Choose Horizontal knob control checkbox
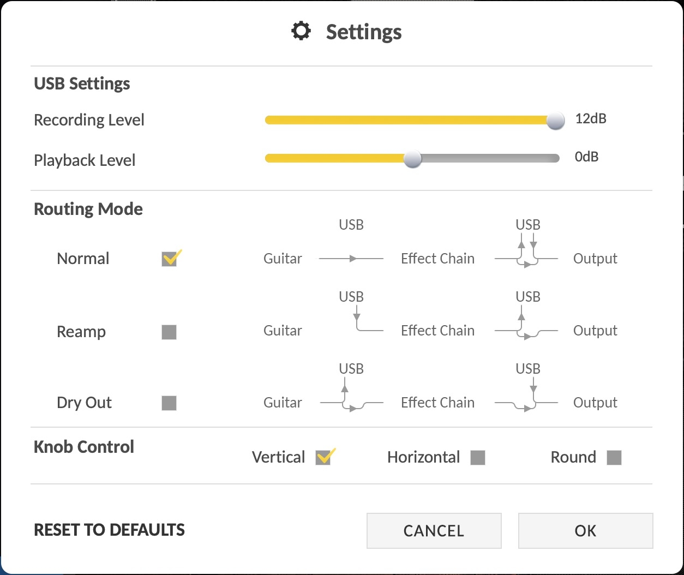Image resolution: width=684 pixels, height=575 pixels. [x=478, y=457]
